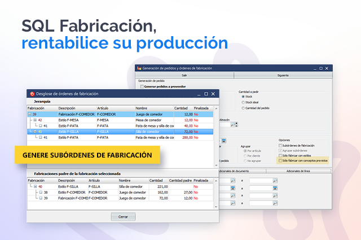Switch to Adicionales de línea tab
This screenshot has height=240, width=361.
(x=302, y=171)
